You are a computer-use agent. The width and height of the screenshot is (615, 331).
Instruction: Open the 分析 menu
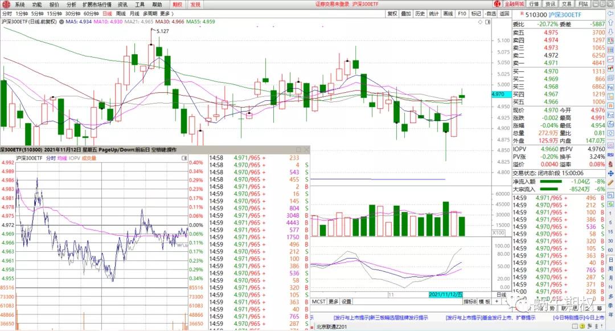[71, 4]
